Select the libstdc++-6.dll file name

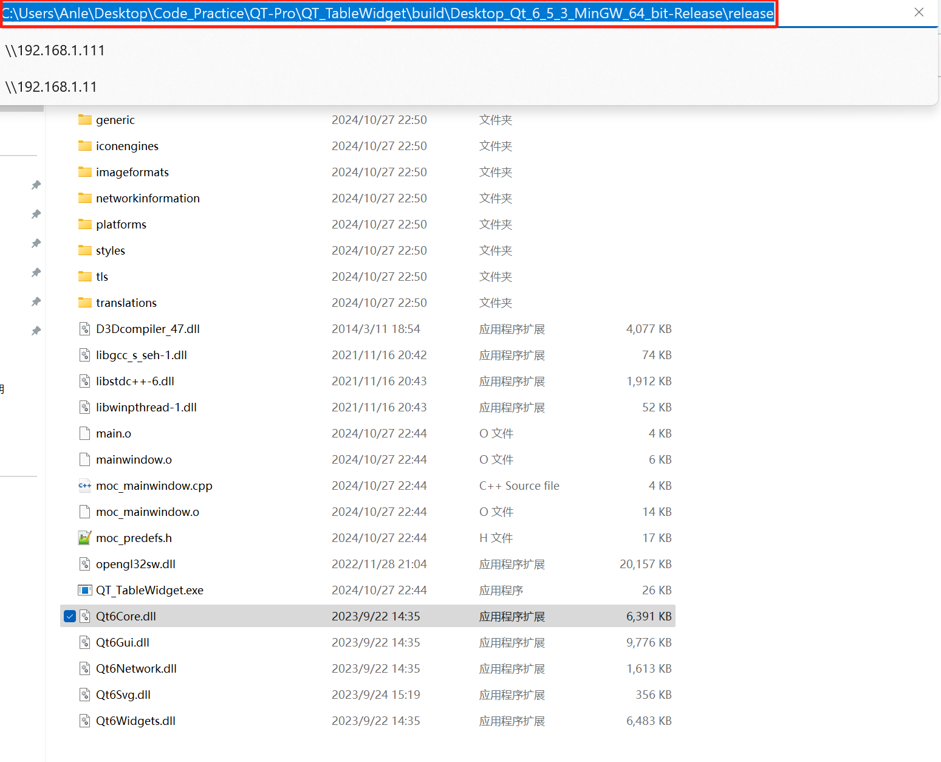(x=135, y=381)
